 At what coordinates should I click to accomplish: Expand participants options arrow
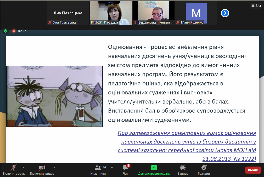coord(112,168)
